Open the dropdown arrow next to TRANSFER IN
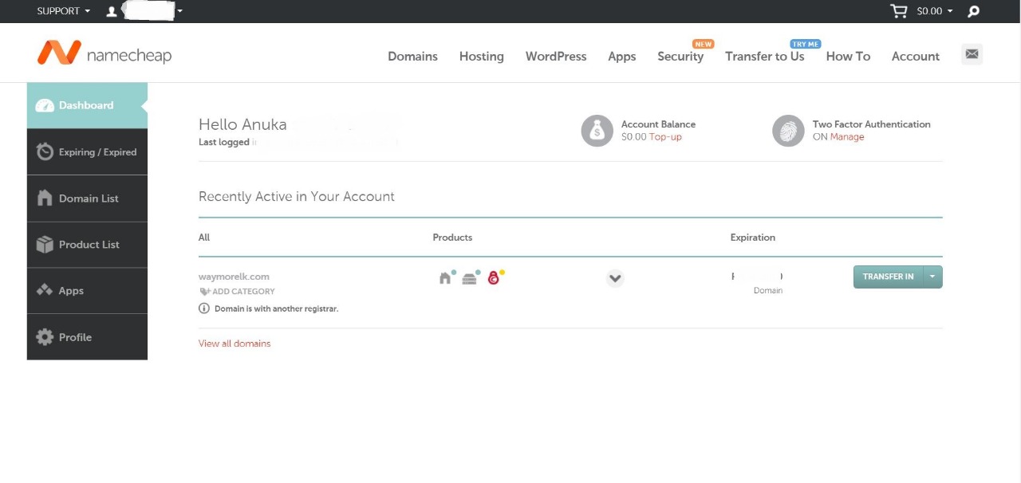The image size is (1021, 483). tap(932, 277)
